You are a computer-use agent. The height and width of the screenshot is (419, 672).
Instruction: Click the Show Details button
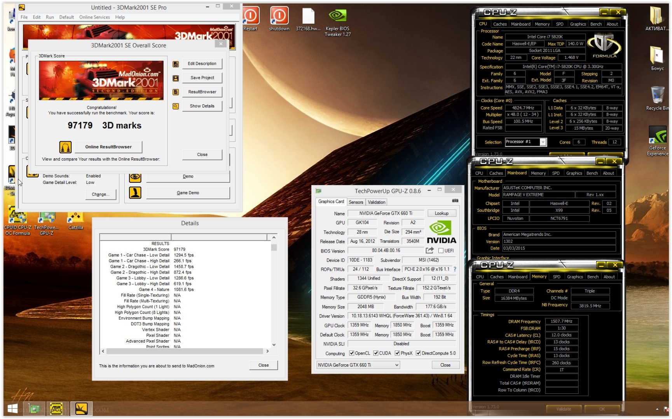pos(202,106)
